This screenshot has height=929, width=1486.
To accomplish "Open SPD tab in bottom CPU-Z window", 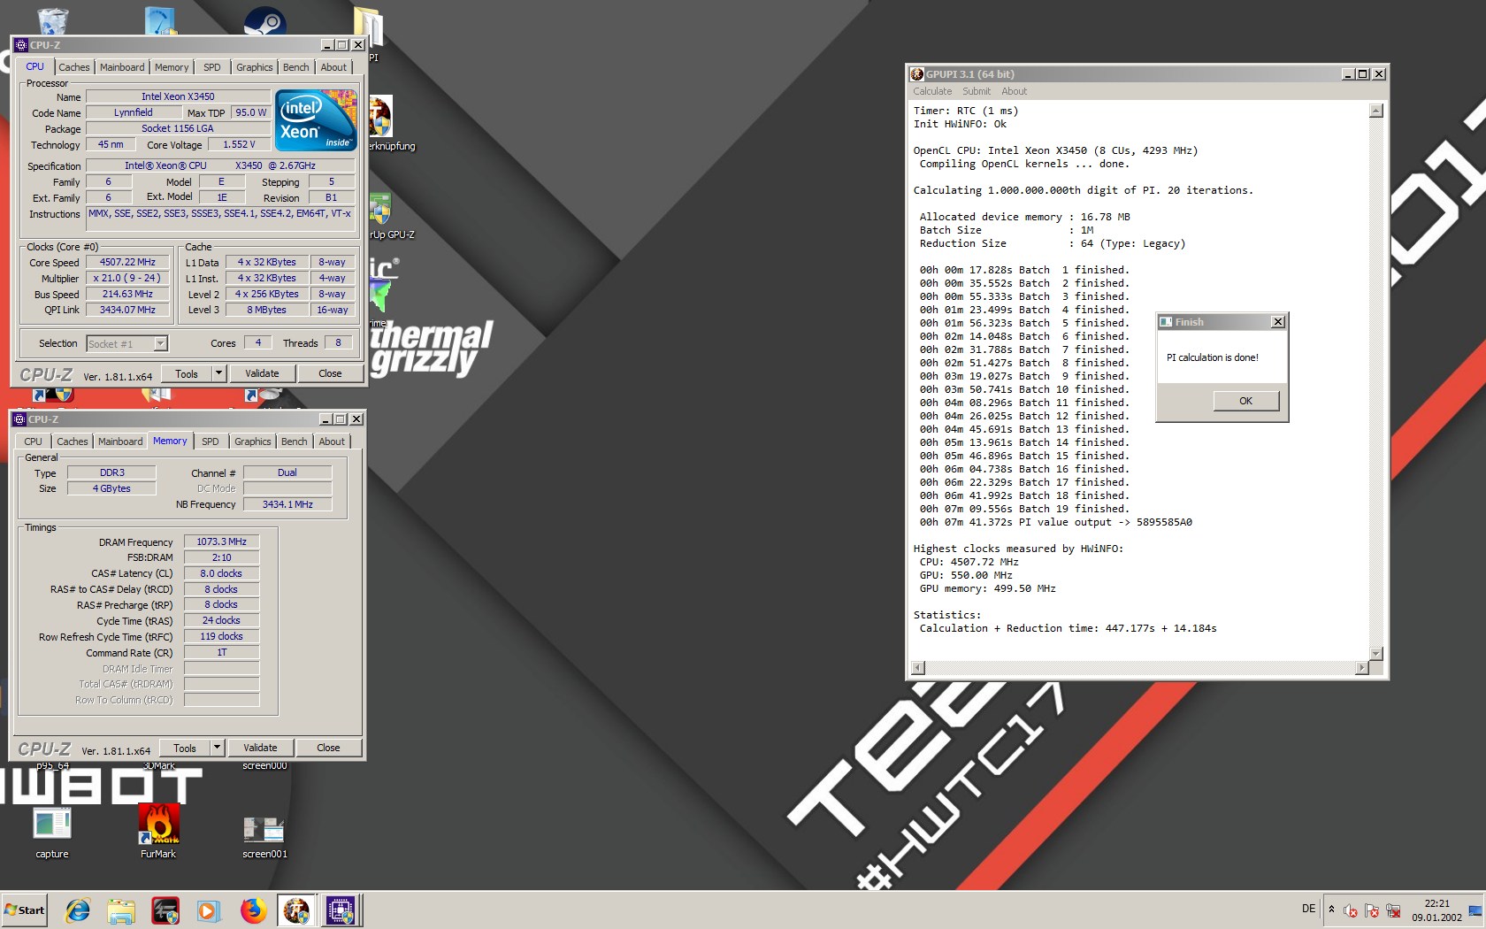I will click(x=211, y=441).
